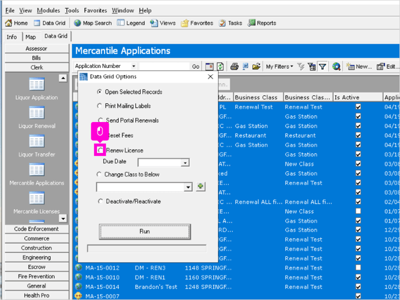Click the grid options calendar-table icon

209,67
